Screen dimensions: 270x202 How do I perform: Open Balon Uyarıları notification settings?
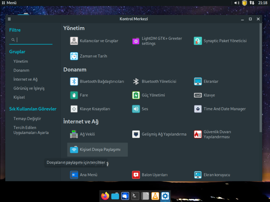click(150, 175)
